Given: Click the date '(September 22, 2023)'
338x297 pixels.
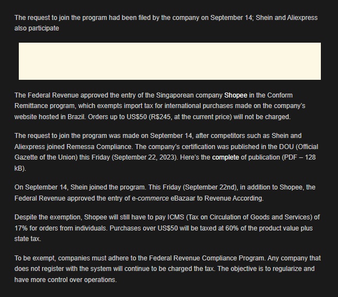Looking at the screenshot, I should tap(145, 157).
